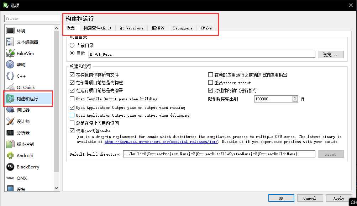Screen dimensions: 357x206
Task: Enable Open Compile Output pane when building
Action: 72,99
